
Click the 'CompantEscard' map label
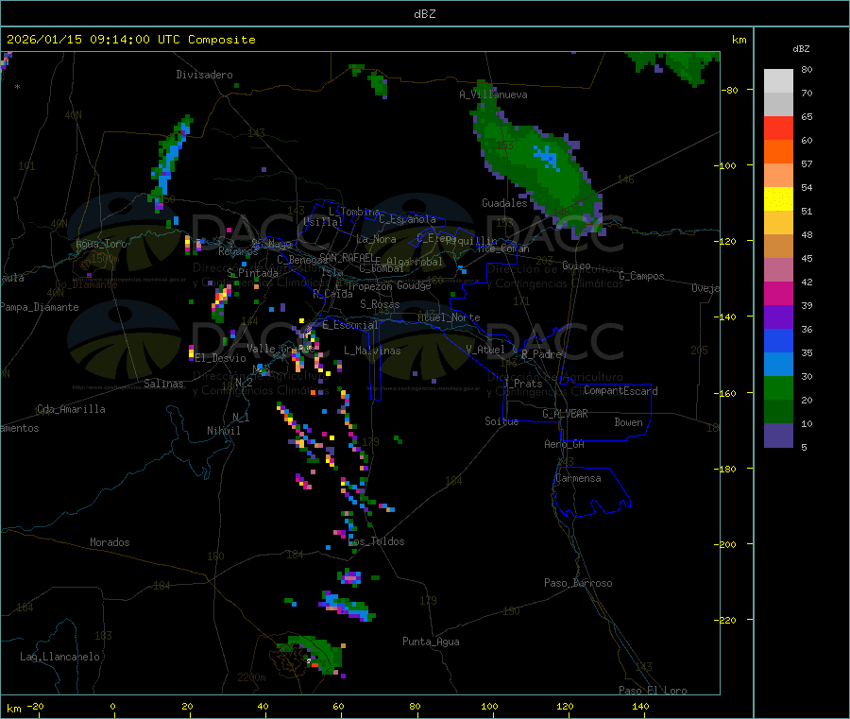(620, 390)
